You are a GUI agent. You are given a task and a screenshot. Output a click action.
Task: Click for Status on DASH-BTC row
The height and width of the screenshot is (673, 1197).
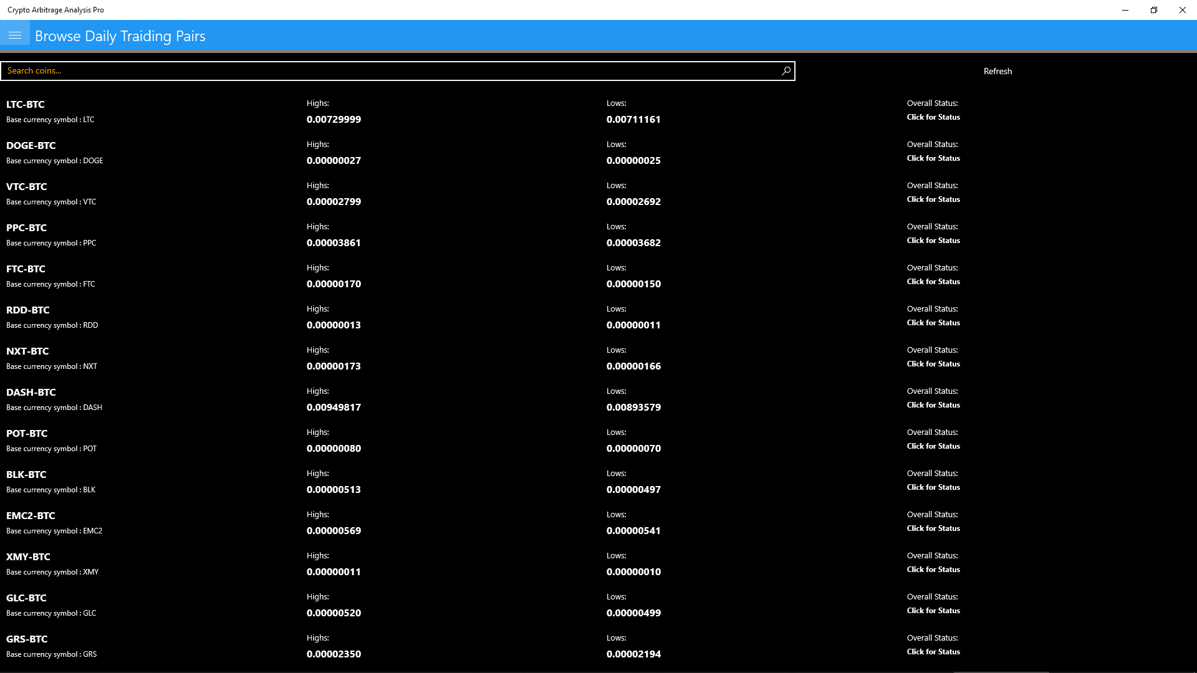point(933,405)
